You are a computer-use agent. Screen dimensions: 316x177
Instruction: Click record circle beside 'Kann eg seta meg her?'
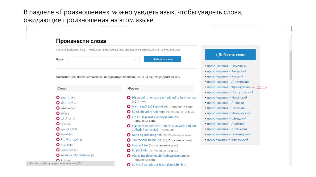(129, 135)
